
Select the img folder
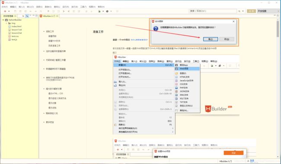(13, 23)
